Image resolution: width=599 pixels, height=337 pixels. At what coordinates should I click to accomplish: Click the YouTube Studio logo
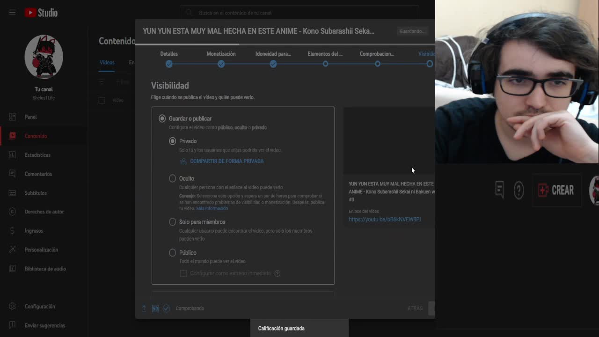pyautogui.click(x=41, y=13)
